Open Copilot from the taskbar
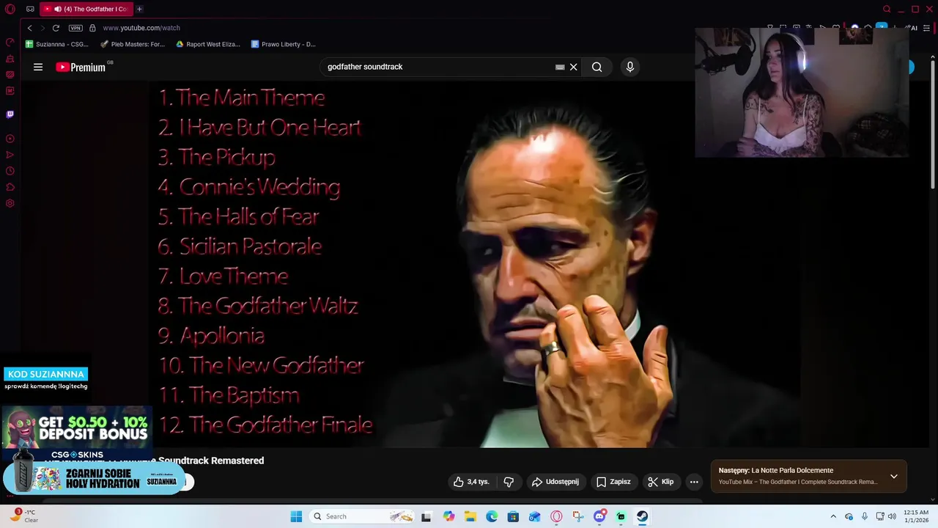The image size is (938, 528). pos(448,516)
